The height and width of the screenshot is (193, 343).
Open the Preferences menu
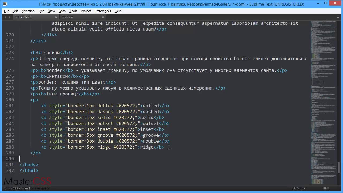click(x=103, y=11)
